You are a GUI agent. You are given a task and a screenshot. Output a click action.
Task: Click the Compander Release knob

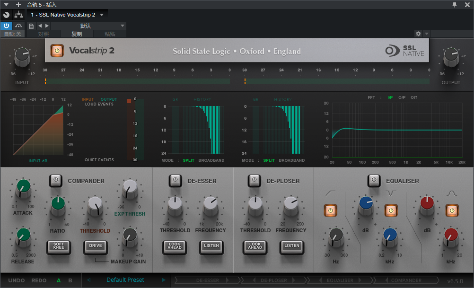[23, 237]
